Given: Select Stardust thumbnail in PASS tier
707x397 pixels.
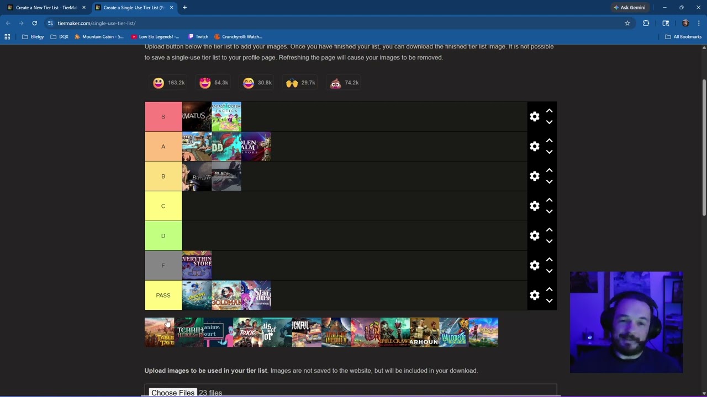Looking at the screenshot, I should (x=256, y=295).
